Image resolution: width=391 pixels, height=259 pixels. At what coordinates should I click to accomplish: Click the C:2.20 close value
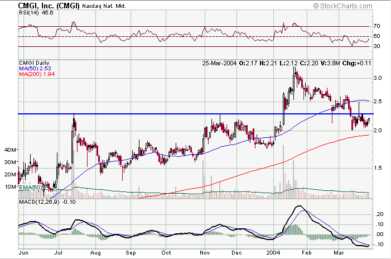point(309,64)
